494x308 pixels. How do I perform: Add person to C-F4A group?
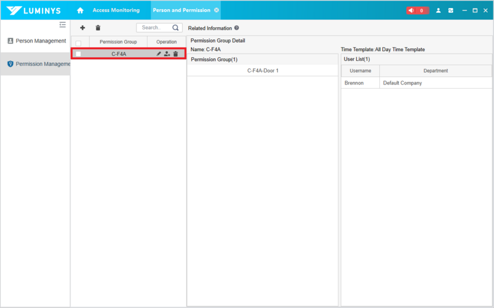tap(167, 54)
